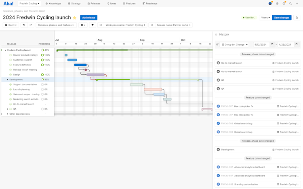Open the Views dropdown
This screenshot has height=189, width=303.
tap(265, 18)
